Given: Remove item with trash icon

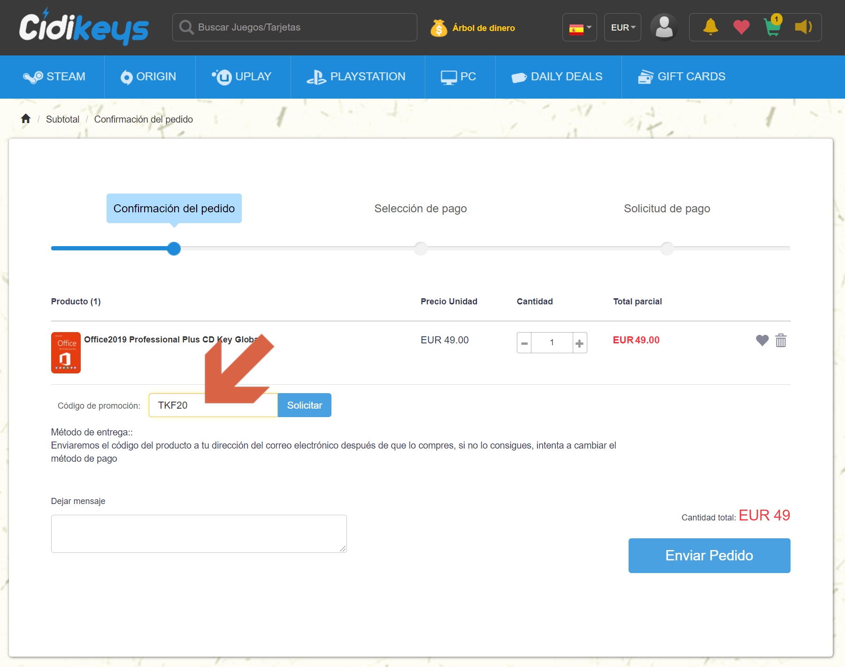Looking at the screenshot, I should pyautogui.click(x=781, y=340).
